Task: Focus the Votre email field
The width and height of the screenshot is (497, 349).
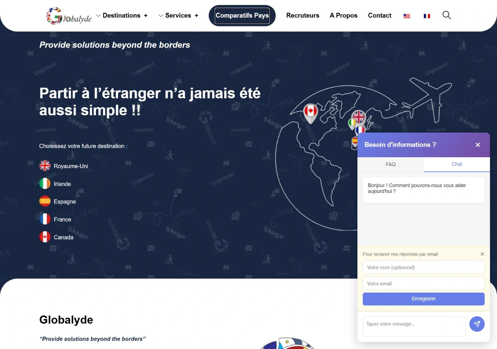Action: point(424,283)
